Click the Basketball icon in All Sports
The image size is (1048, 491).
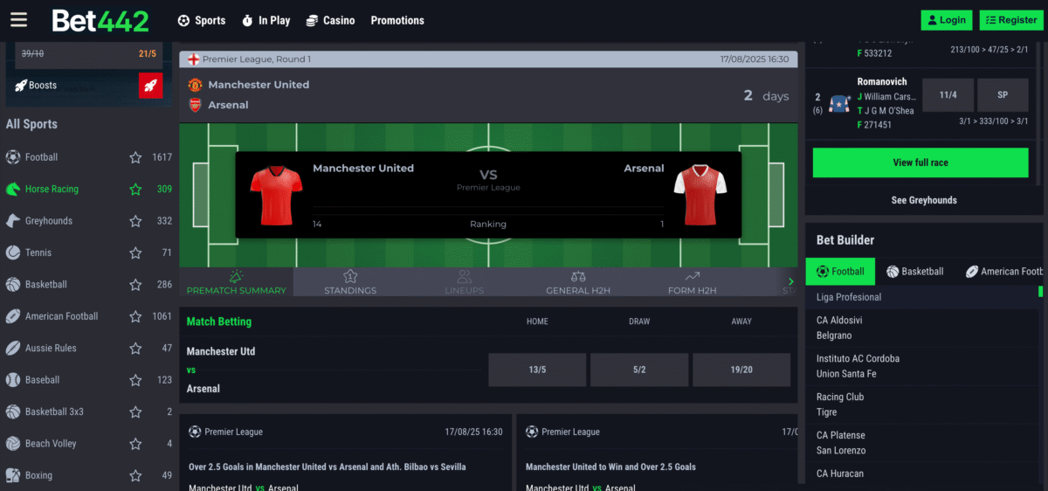pos(13,284)
